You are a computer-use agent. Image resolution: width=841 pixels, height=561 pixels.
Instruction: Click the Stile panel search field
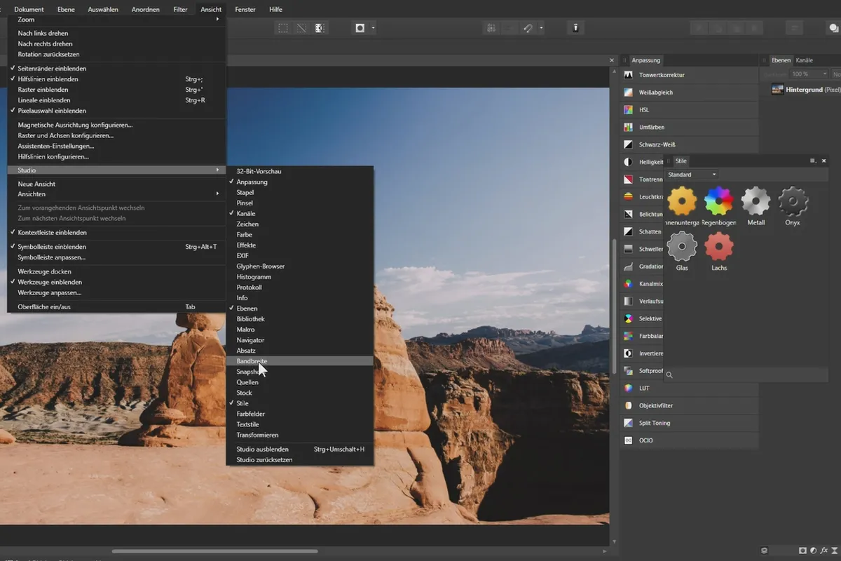coord(746,374)
